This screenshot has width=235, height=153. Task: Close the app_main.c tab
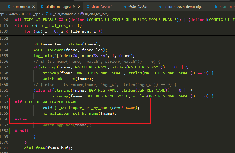(34, 7)
